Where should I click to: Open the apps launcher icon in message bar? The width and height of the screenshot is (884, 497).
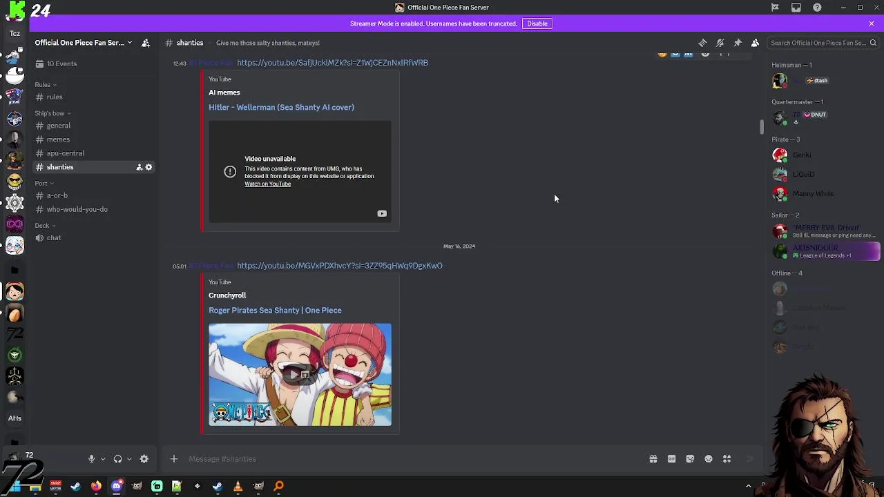[x=727, y=459]
